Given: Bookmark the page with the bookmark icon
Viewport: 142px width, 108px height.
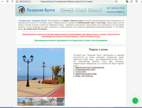Looking at the screenshot, I should click(x=116, y=1).
